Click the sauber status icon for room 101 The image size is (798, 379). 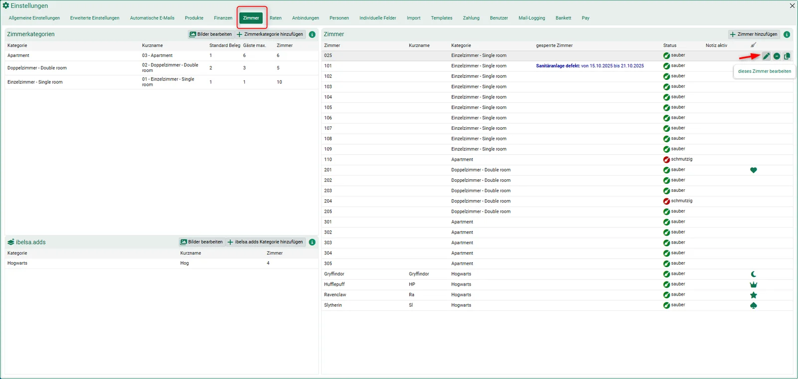coord(666,66)
